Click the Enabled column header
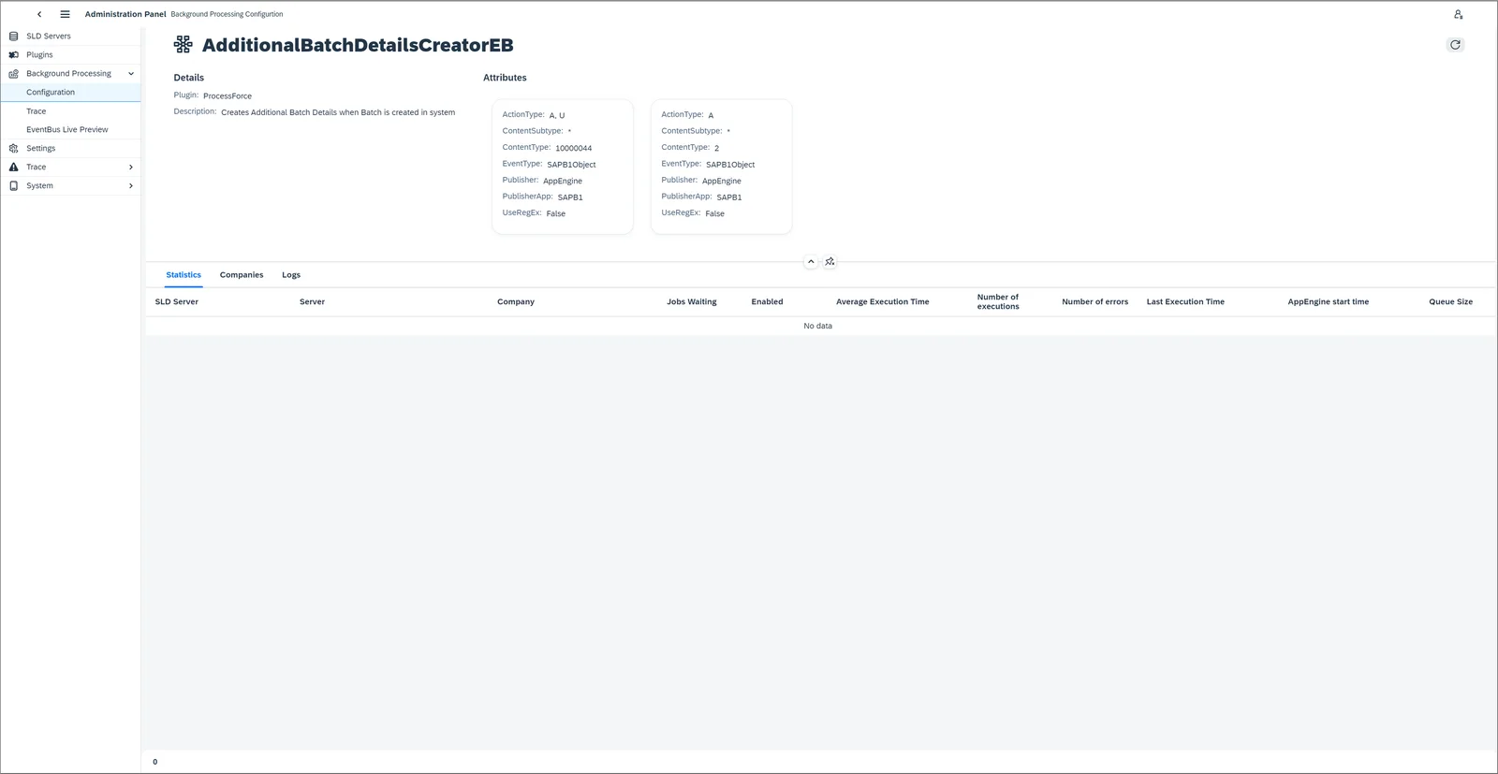The height and width of the screenshot is (774, 1498). coord(767,301)
